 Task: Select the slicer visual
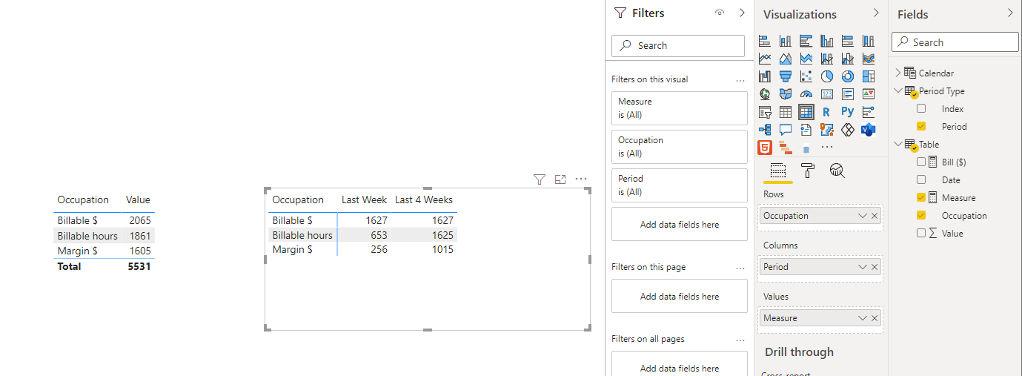(x=765, y=112)
